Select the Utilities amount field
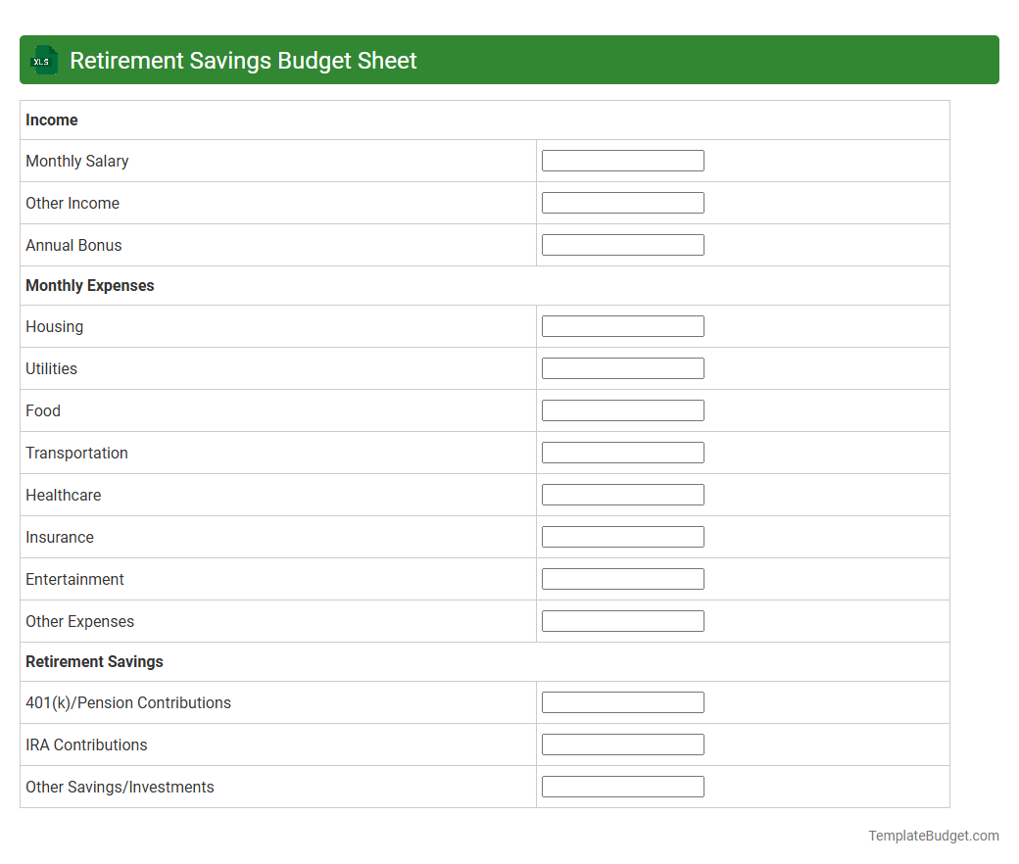1019x864 pixels. tap(622, 367)
